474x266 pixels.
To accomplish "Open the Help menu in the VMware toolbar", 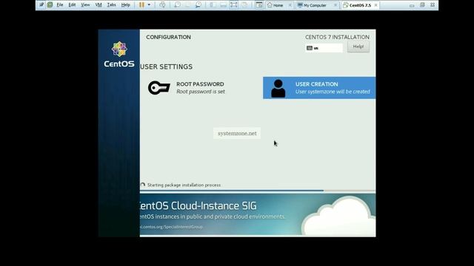I will pyautogui.click(x=125, y=5).
